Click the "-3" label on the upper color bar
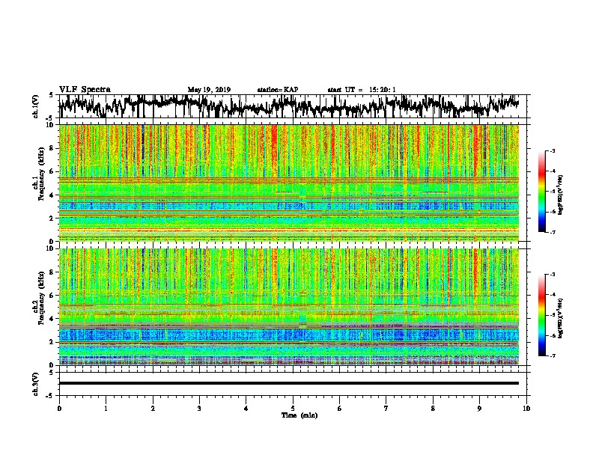Viewport: 593px width, 458px height. [552, 150]
